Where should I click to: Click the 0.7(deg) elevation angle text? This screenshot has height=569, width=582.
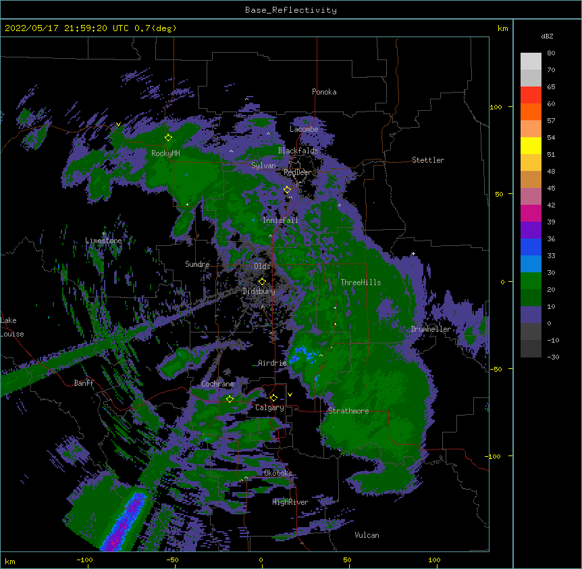155,28
